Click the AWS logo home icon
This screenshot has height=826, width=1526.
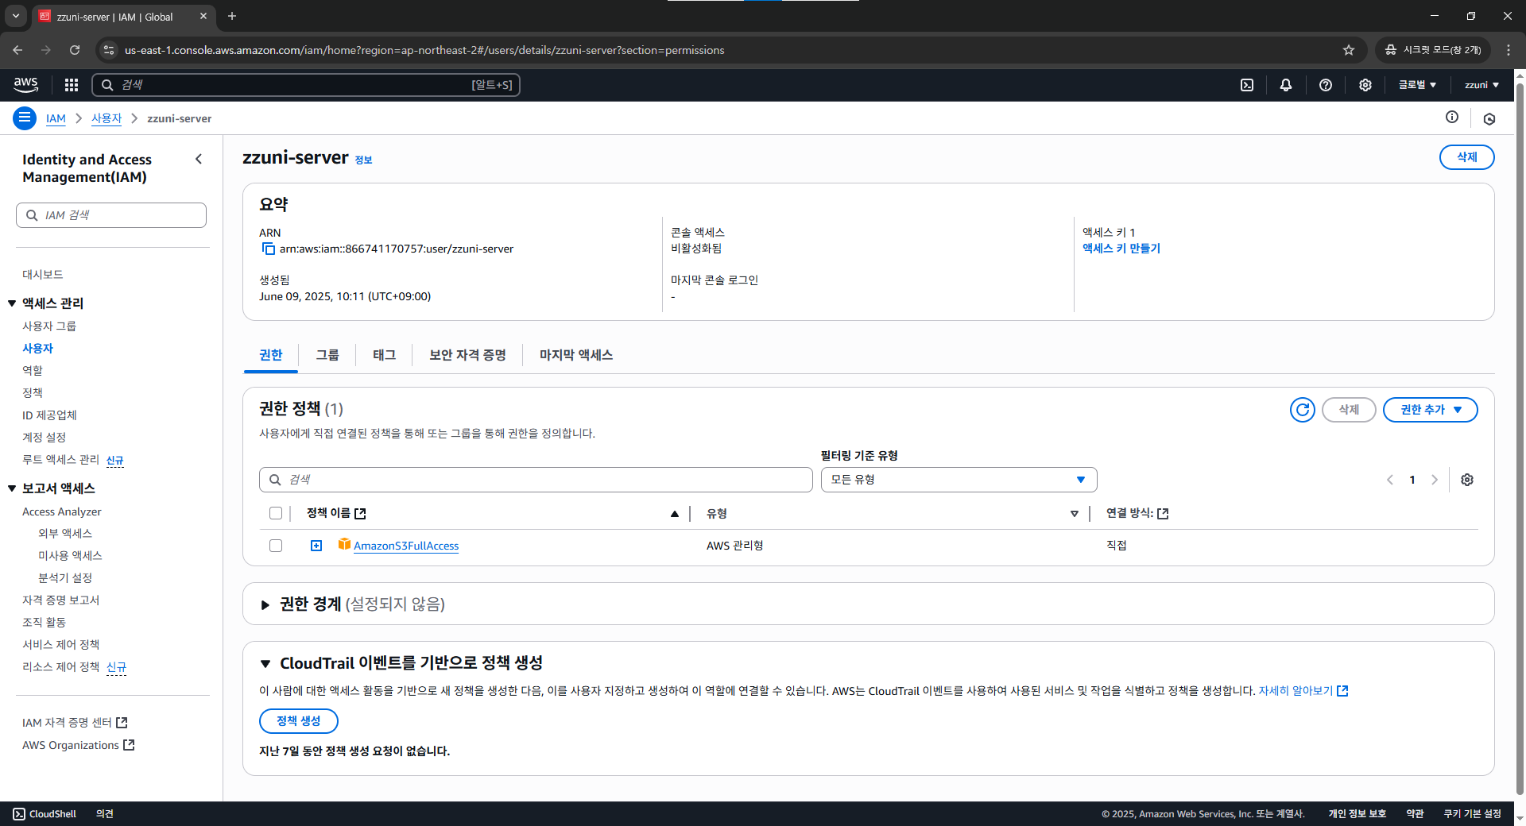[25, 84]
